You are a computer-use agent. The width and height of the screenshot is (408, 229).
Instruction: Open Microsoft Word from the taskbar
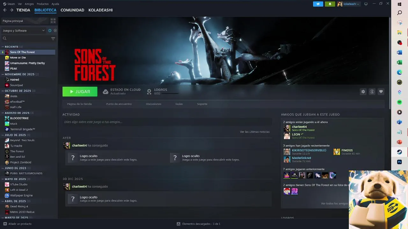399,52
